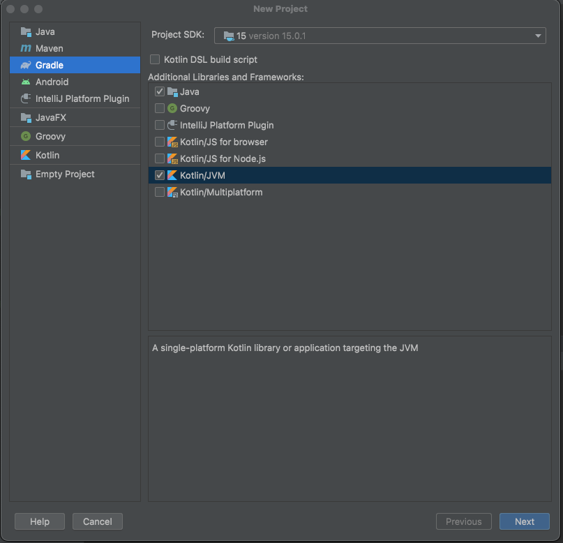Viewport: 563px width, 543px height.
Task: Disable the Kotlin/JVM checkbox
Action: pyautogui.click(x=160, y=176)
